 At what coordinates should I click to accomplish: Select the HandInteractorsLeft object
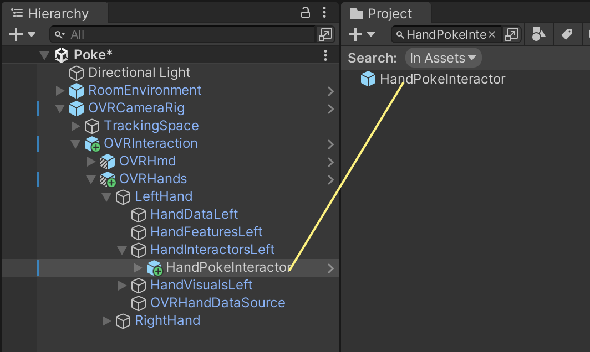pos(212,250)
